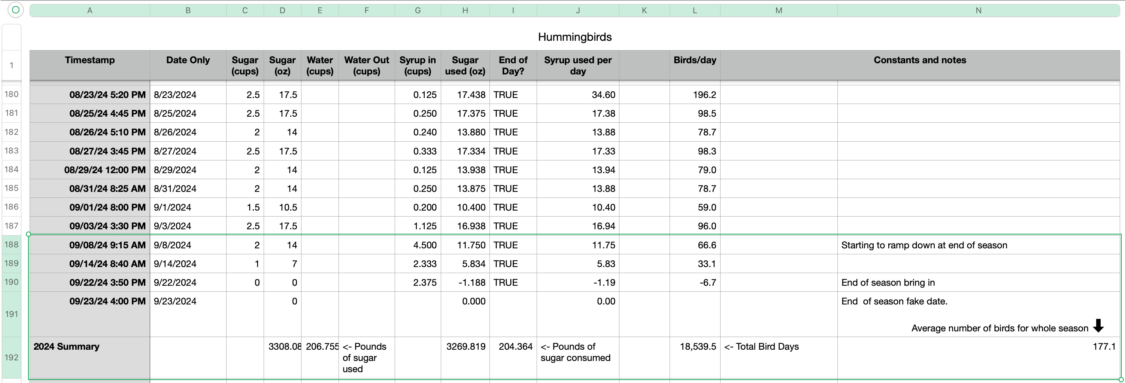Select the -6.7 Birds/day cell
This screenshot has height=383, width=1125.
pos(707,283)
